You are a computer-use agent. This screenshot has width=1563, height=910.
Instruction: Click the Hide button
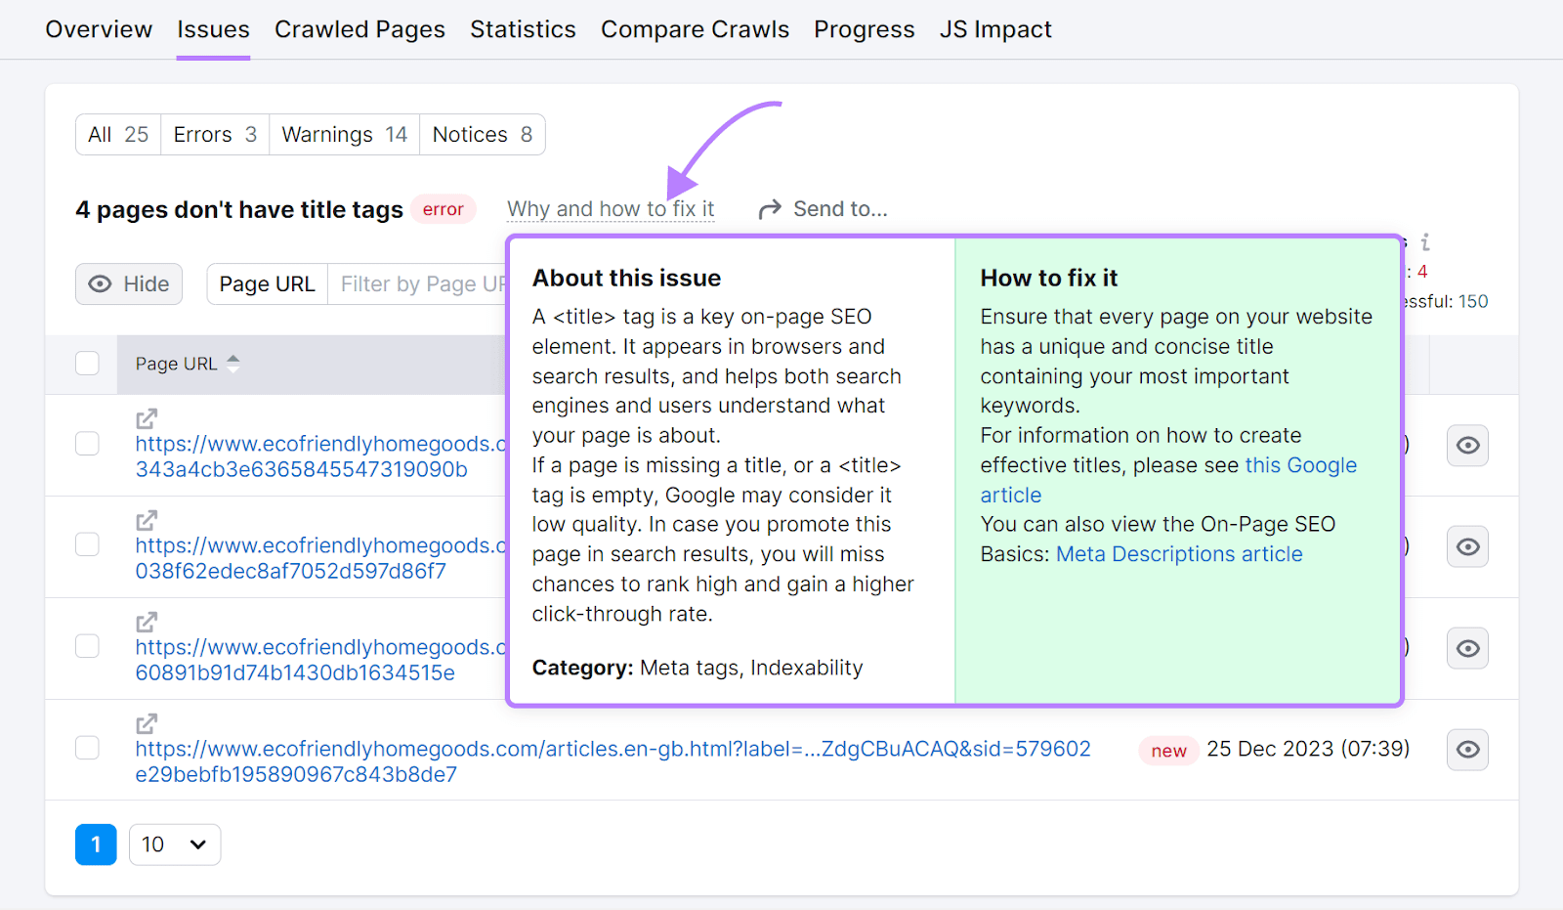[129, 284]
